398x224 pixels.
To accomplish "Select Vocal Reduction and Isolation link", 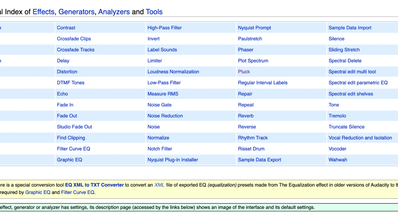I will [x=360, y=138].
